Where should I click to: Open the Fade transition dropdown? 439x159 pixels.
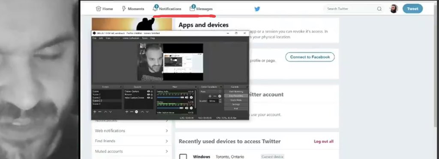pyautogui.click(x=210, y=91)
